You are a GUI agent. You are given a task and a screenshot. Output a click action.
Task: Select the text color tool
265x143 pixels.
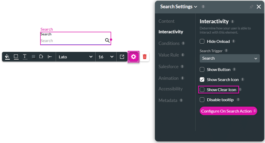pos(25,57)
